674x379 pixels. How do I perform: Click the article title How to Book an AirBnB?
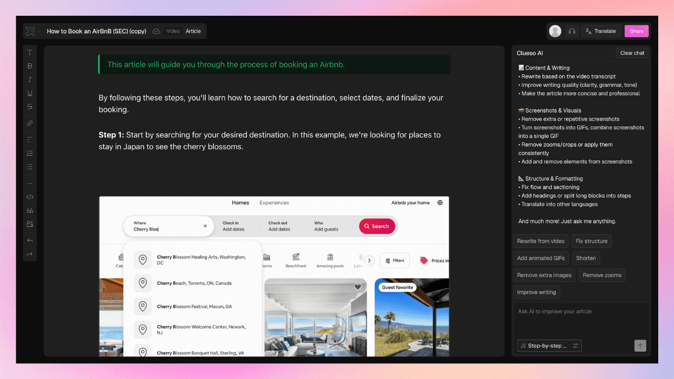[x=96, y=31]
